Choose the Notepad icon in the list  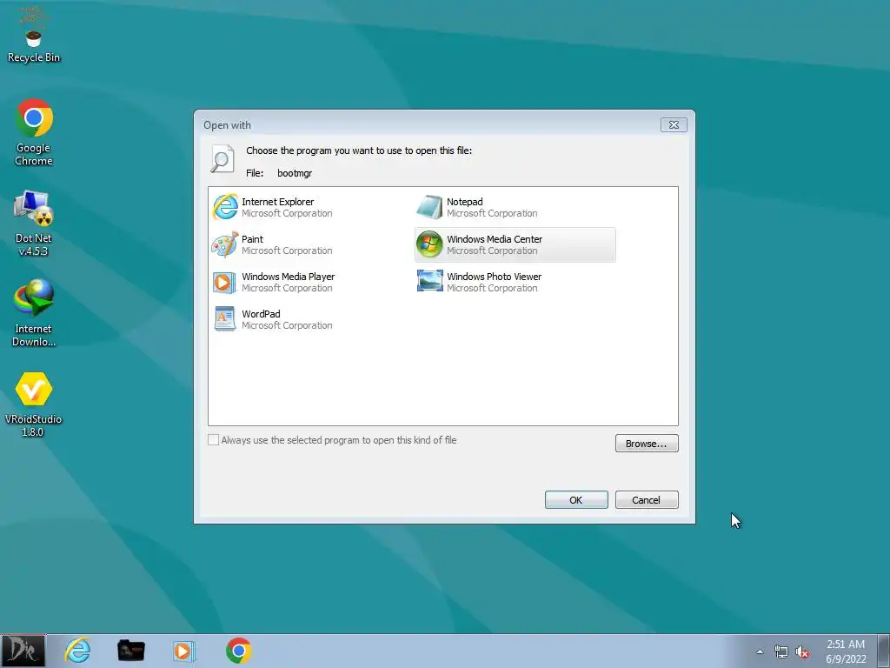pos(429,207)
